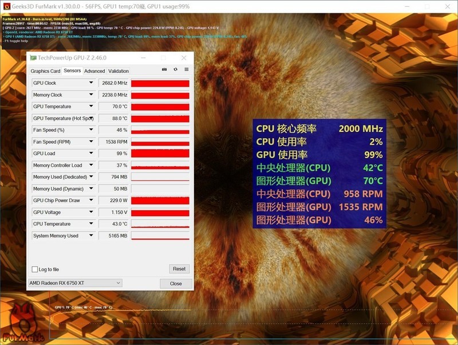
Task: Click the 794 MB value field
Action: point(113,177)
